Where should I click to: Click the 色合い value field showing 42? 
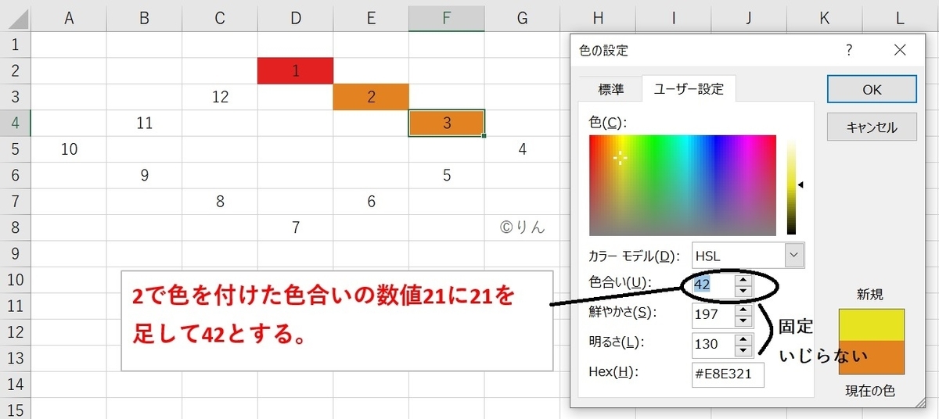tap(713, 284)
